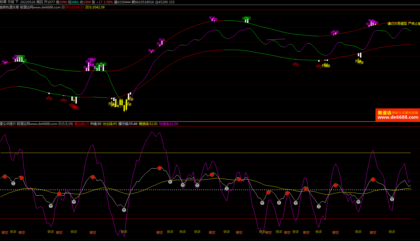Click the 中线:50 legend
The height and width of the screenshot is (241, 420).
(96, 124)
